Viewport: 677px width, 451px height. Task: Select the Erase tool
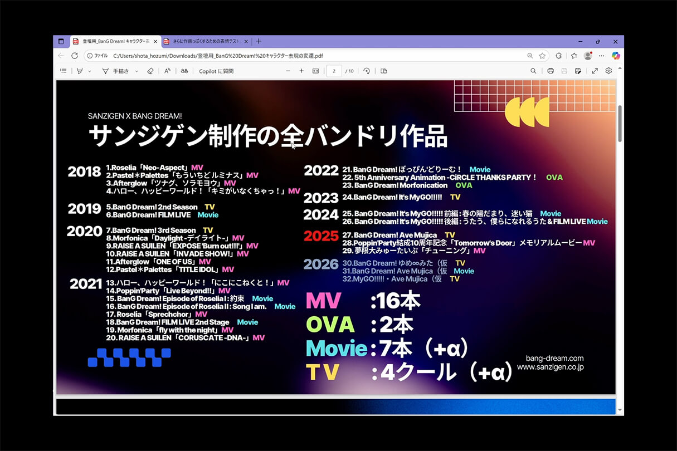150,71
